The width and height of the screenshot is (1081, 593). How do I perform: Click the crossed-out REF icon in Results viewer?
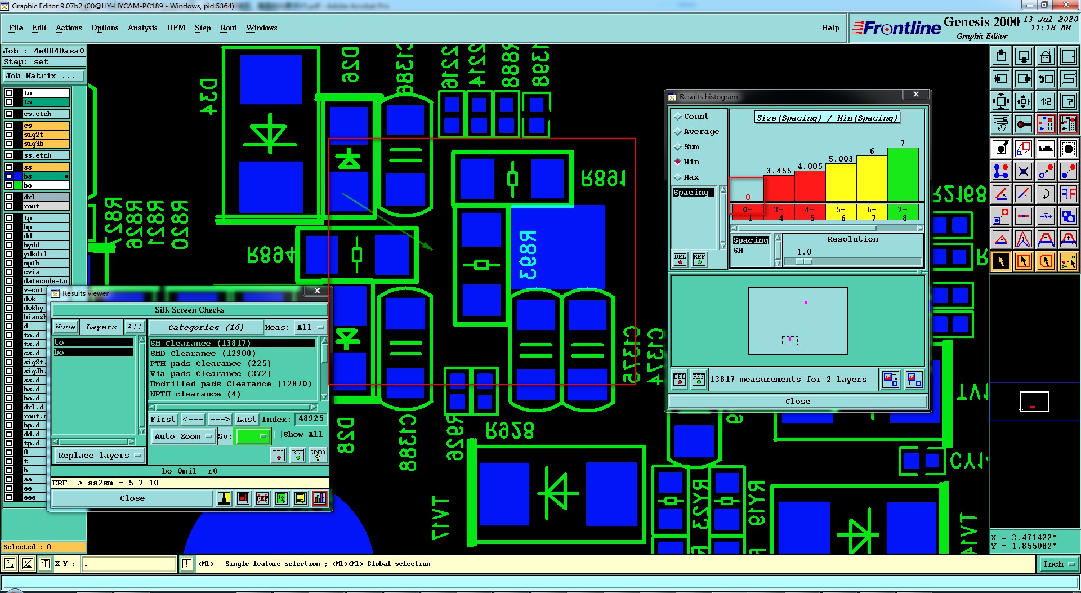pyautogui.click(x=262, y=498)
